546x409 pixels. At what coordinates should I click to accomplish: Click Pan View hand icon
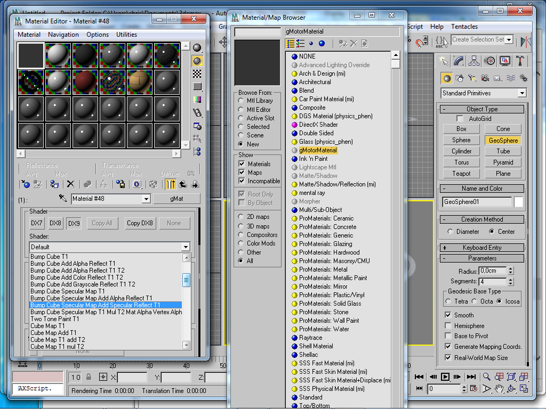click(499, 388)
